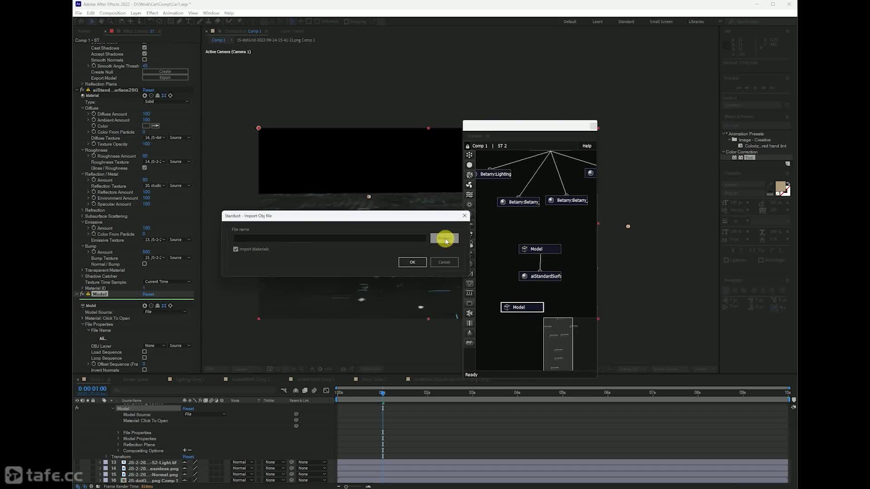The image size is (870, 489).
Task: Open the Composition menu
Action: [x=112, y=13]
